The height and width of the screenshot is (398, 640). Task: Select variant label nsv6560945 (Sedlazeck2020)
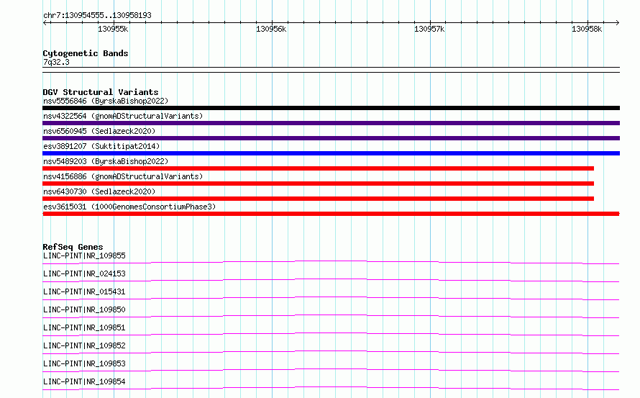[x=99, y=131]
